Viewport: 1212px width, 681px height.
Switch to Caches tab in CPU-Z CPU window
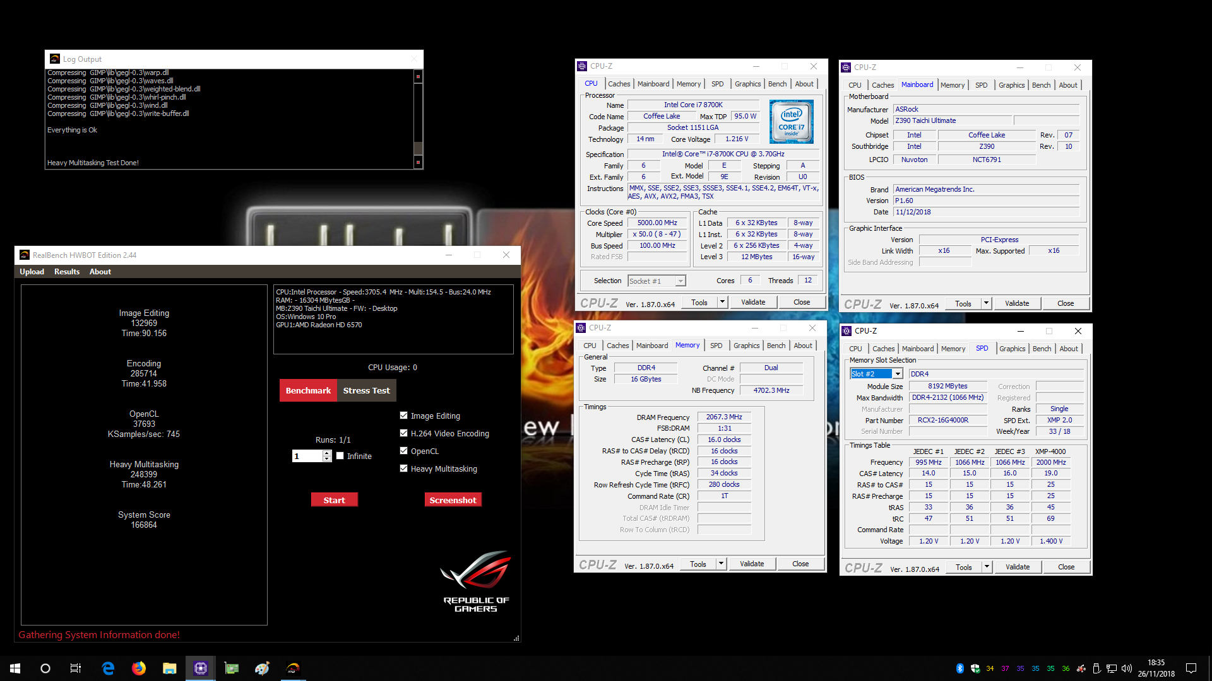pyautogui.click(x=619, y=84)
